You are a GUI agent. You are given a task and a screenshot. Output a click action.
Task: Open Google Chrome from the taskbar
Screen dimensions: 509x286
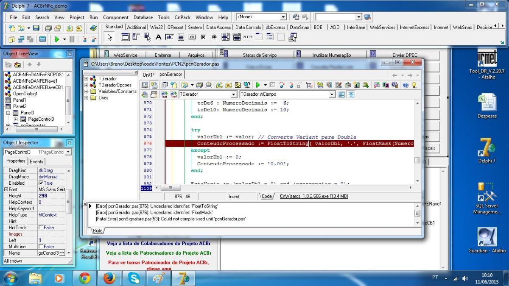tap(85, 278)
